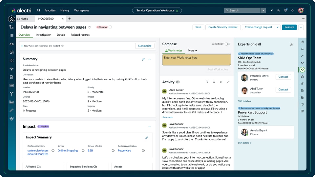Edit Impact Summary with pencil icon
Viewport: 315px width, 177px height.
pos(147,138)
